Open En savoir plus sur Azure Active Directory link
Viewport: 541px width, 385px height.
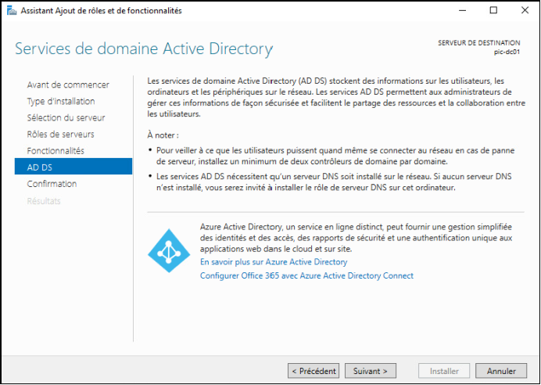[274, 262]
